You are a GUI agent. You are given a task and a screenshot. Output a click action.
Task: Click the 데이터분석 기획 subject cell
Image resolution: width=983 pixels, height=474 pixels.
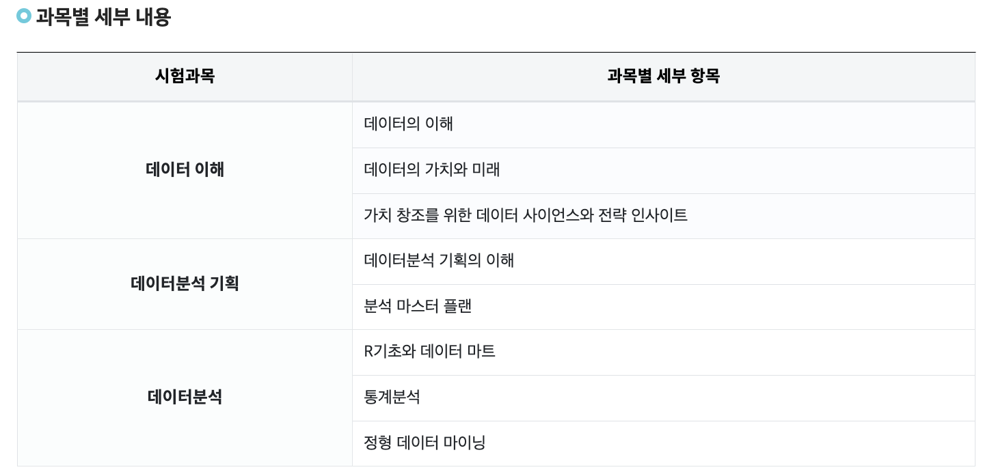(185, 284)
